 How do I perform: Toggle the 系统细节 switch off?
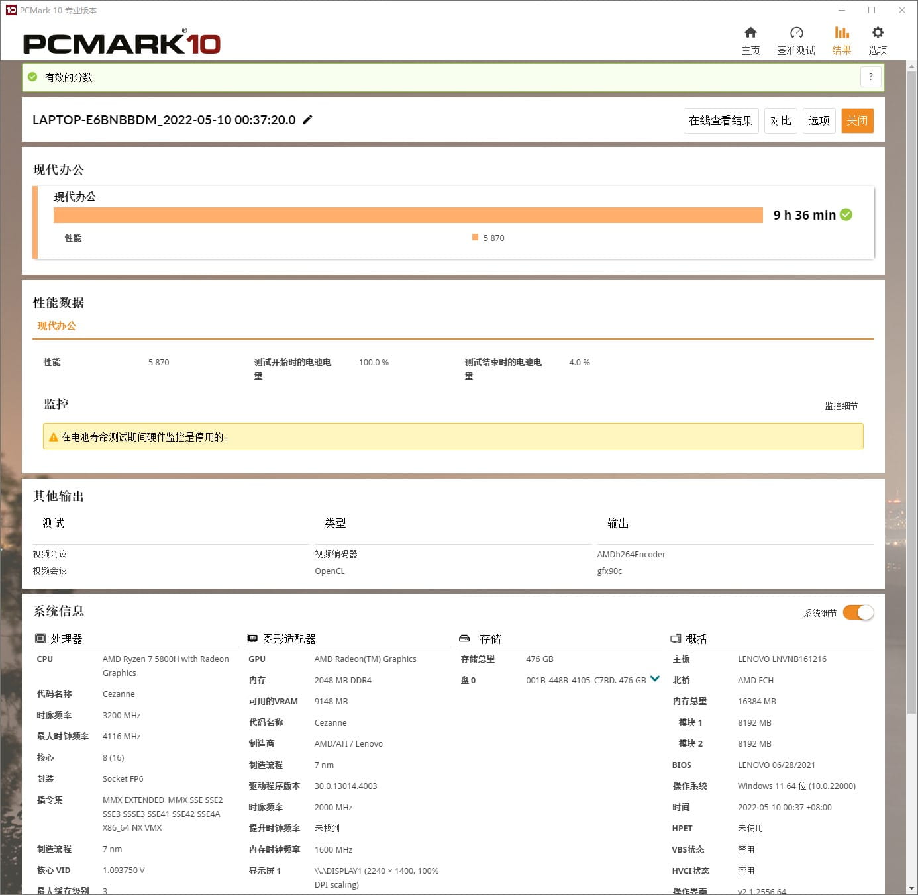click(x=858, y=612)
